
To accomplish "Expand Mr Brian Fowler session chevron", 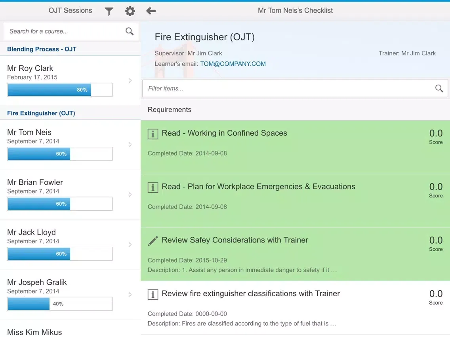I will pos(130,195).
